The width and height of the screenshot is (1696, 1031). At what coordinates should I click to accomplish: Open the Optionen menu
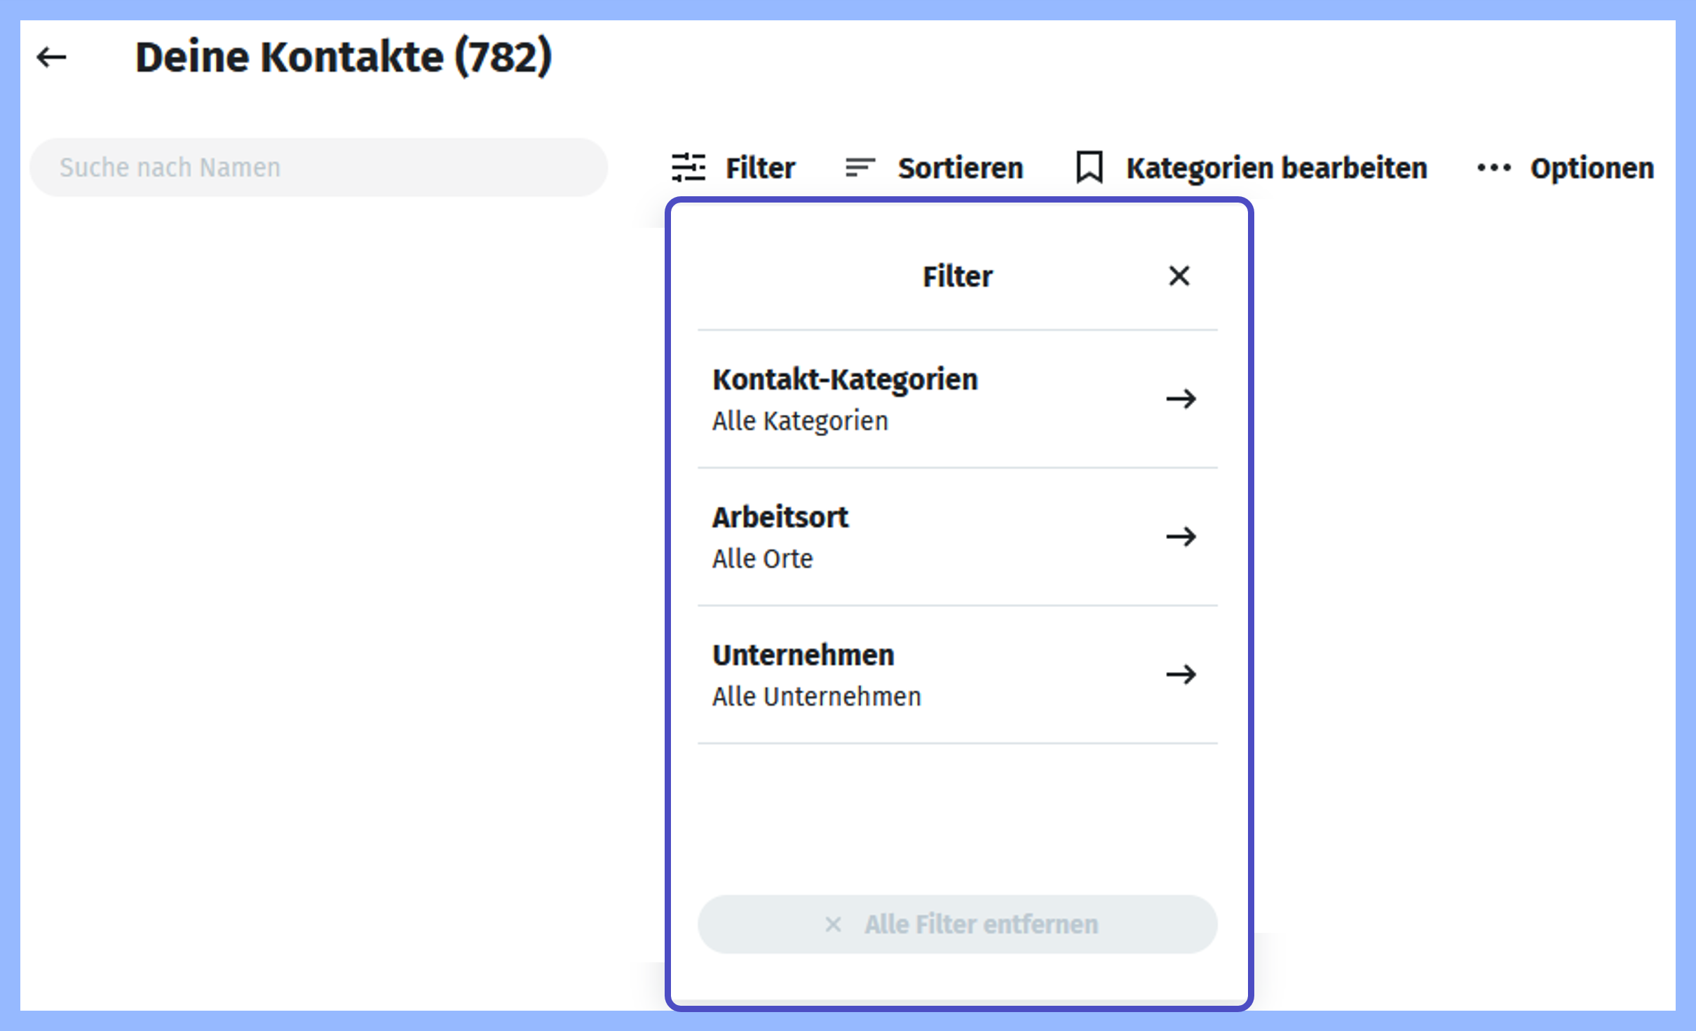point(1592,168)
